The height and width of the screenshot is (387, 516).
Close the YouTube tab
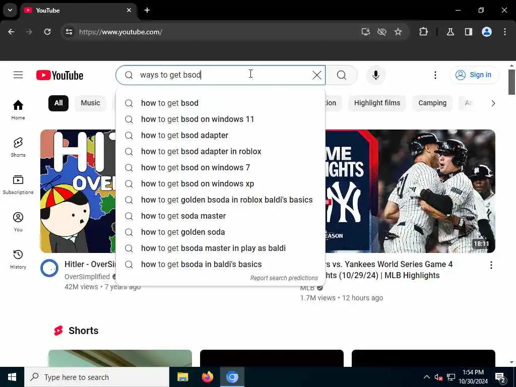coord(129,10)
